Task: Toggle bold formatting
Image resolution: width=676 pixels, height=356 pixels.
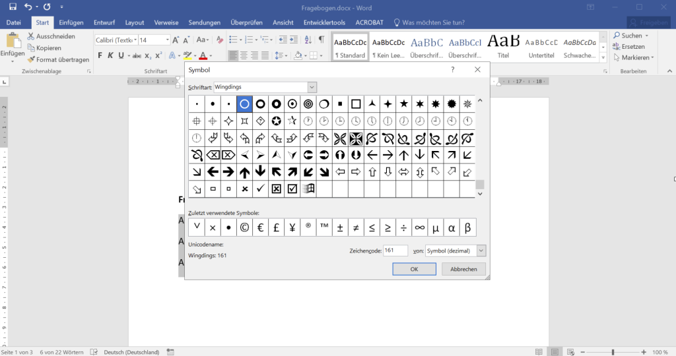Action: coord(100,55)
